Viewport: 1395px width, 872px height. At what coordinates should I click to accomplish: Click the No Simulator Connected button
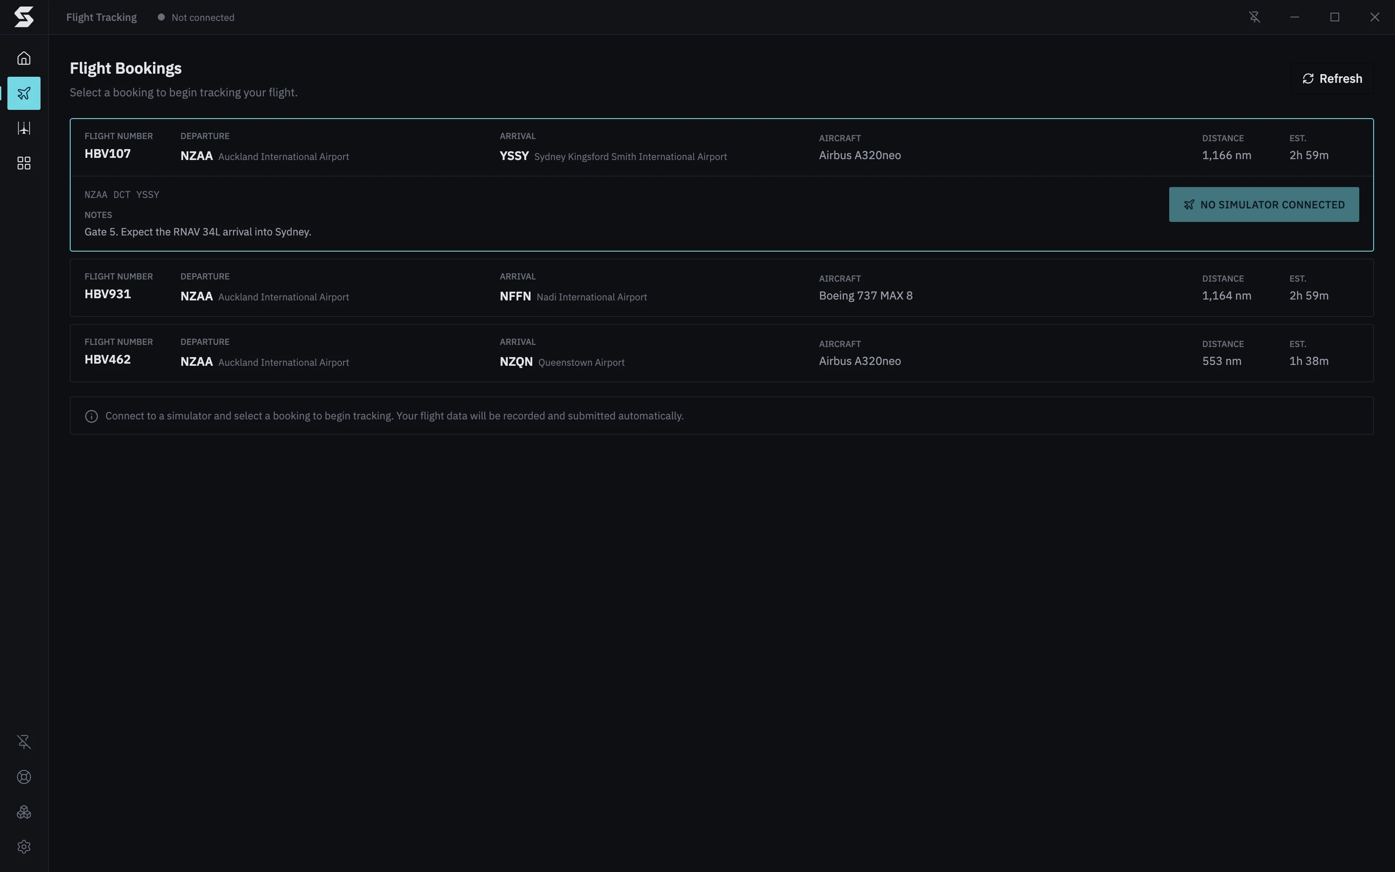point(1264,205)
